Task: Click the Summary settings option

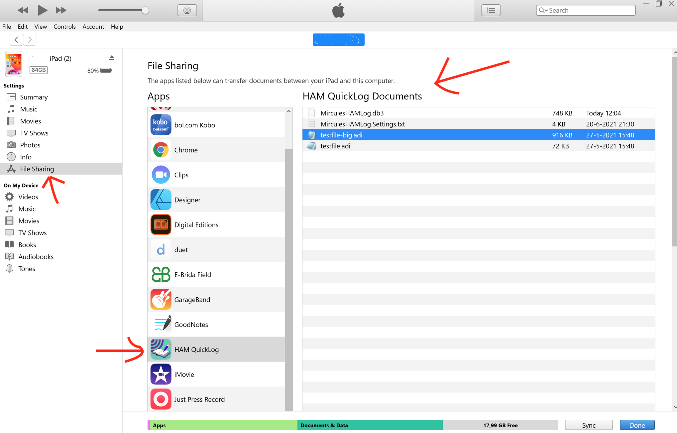Action: 33,97
